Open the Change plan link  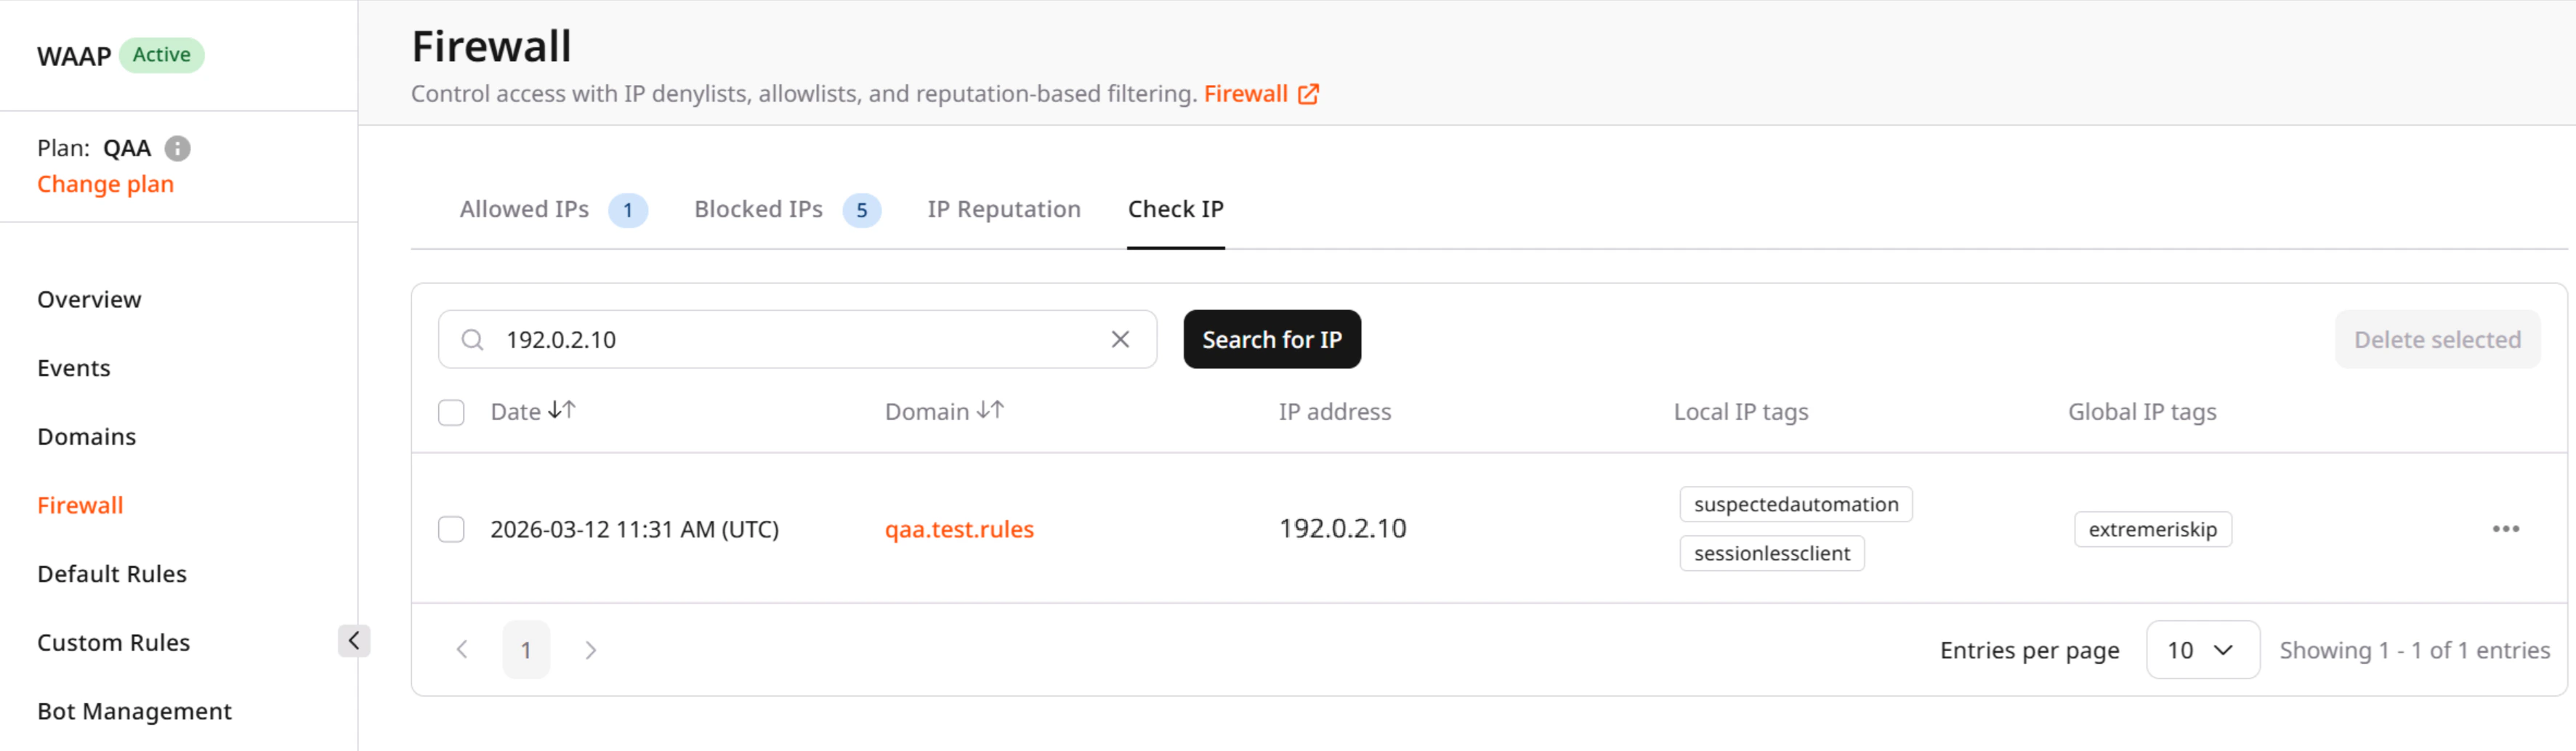pos(105,184)
